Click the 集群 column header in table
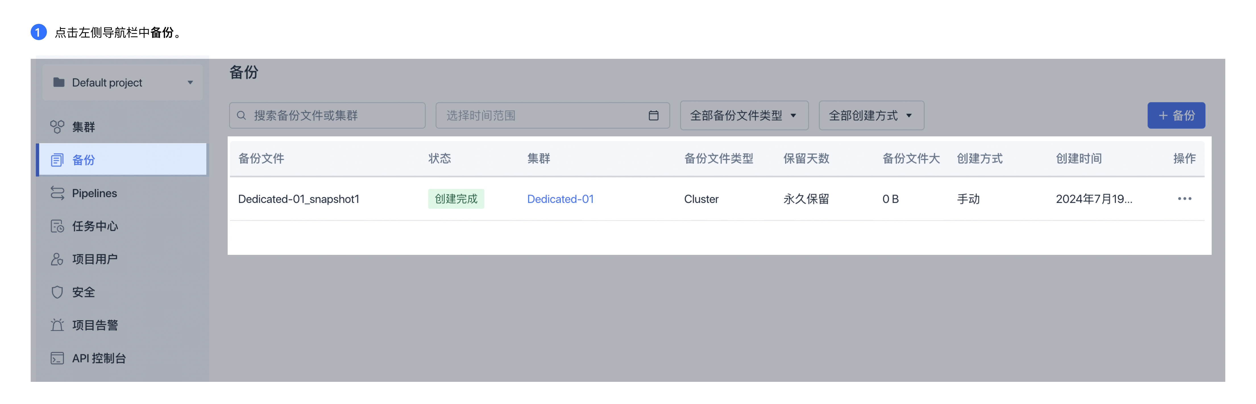The image size is (1256, 404). (538, 158)
